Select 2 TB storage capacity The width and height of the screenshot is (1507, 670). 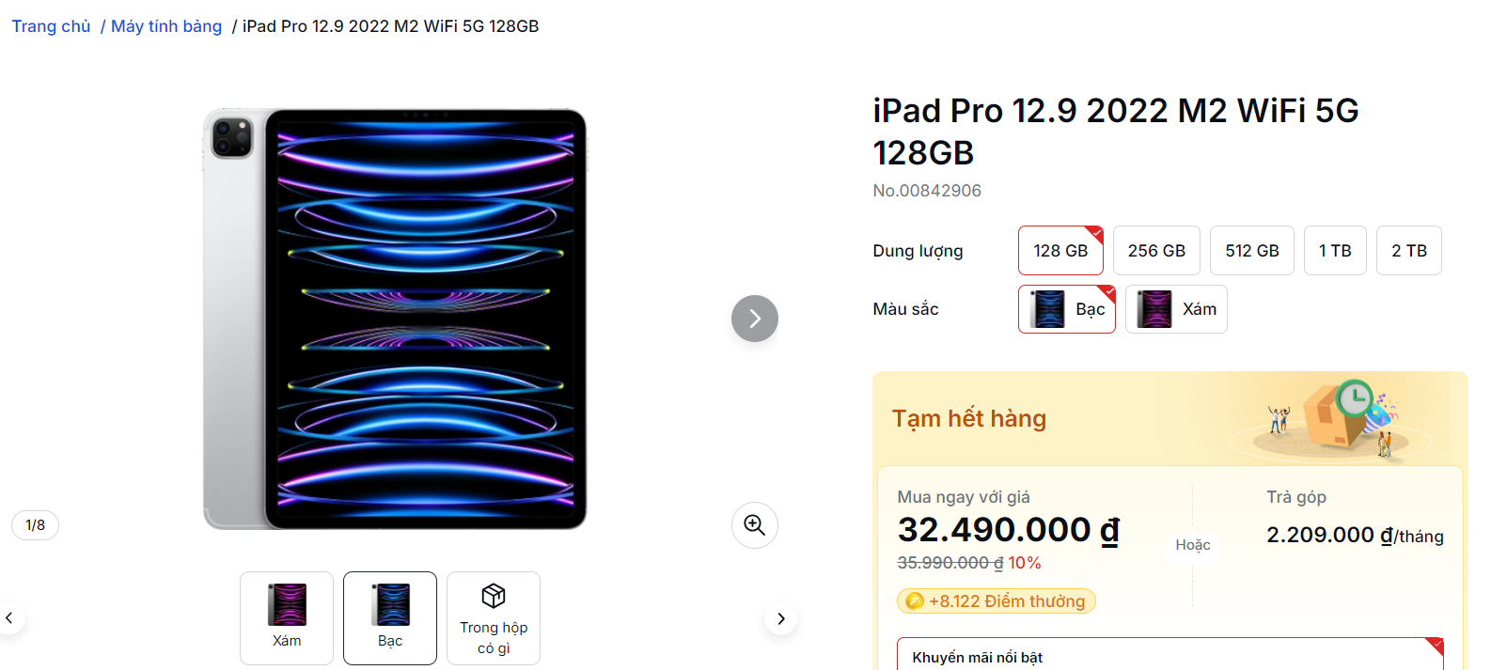tap(1408, 251)
